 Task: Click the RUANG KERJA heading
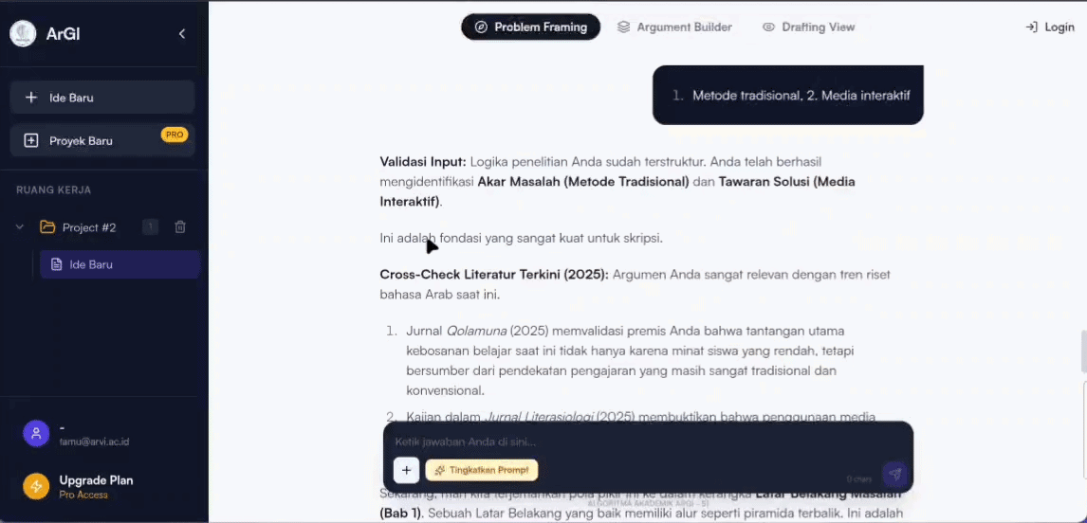[x=53, y=189]
